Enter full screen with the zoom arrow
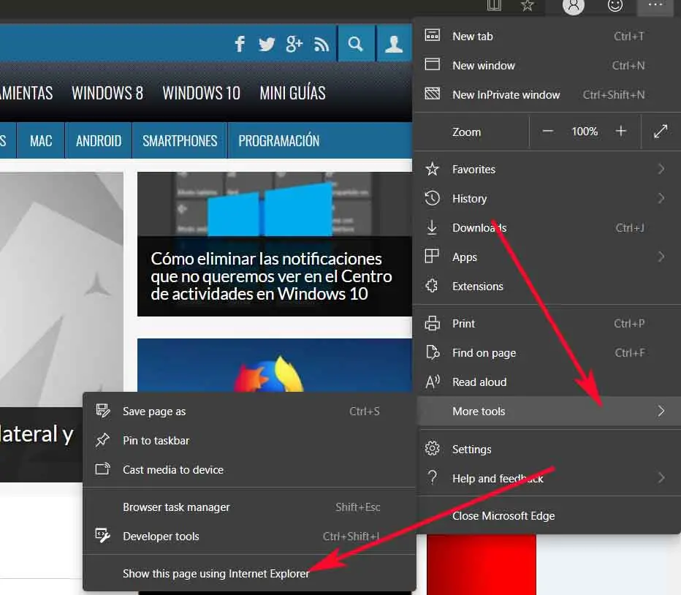This screenshot has width=681, height=595. [661, 132]
